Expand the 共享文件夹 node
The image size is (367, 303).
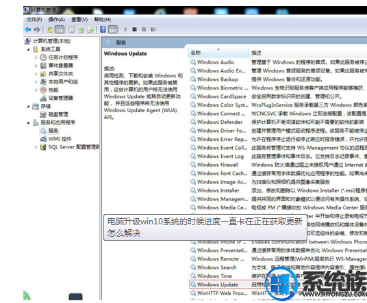click(x=36, y=74)
